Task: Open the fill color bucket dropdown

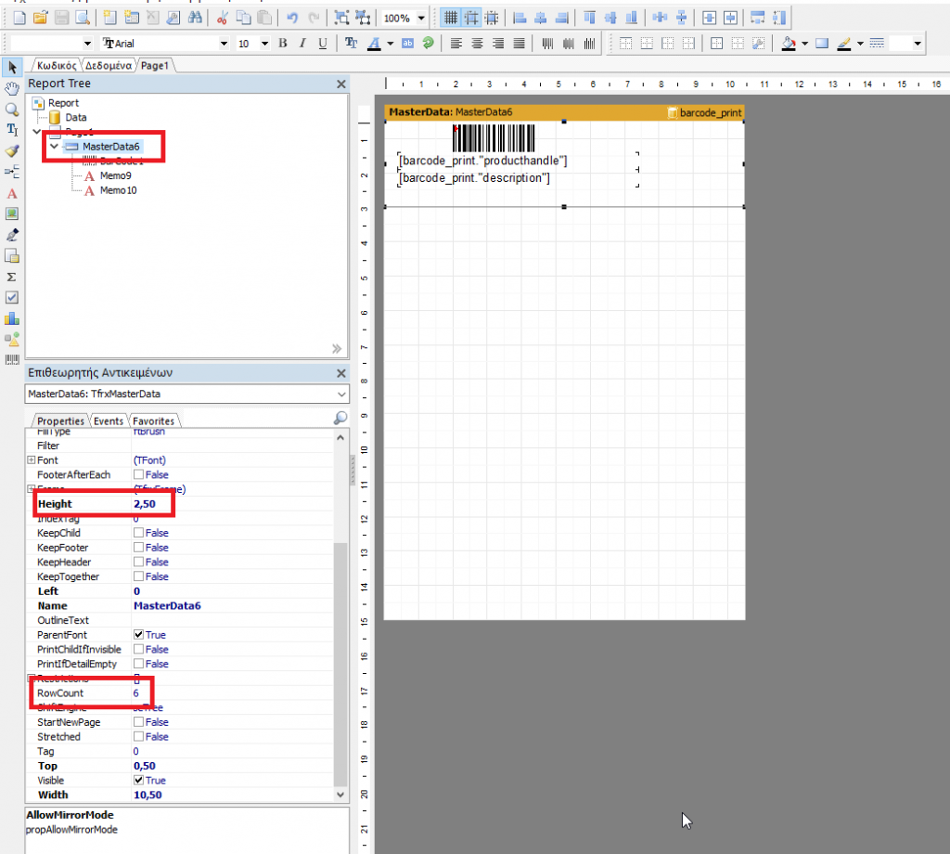Action: tap(804, 43)
